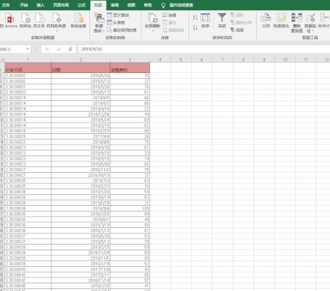Viewport: 330px width, 291px height.
Task: Open Connections (连接) in the ribbon
Action: (169, 15)
